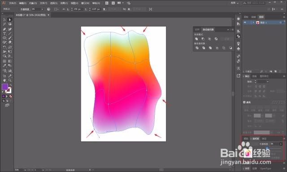Select the Pen tool
The image size is (287, 172).
[x=4, y=29]
